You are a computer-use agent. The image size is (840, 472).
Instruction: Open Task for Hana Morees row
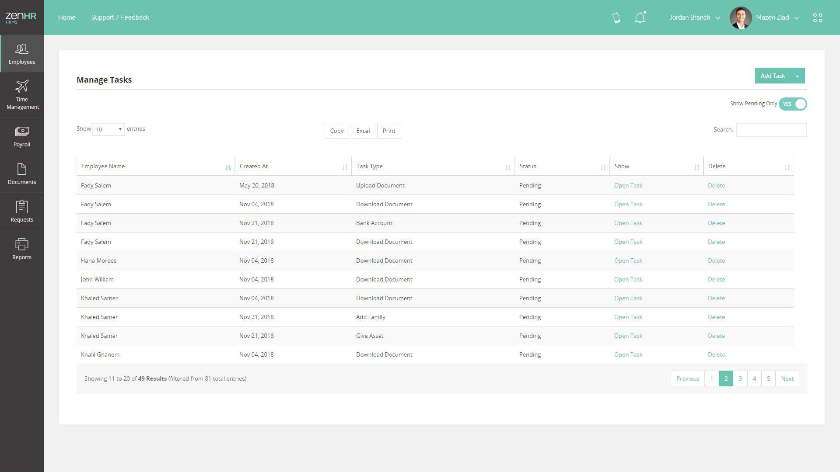click(x=628, y=260)
